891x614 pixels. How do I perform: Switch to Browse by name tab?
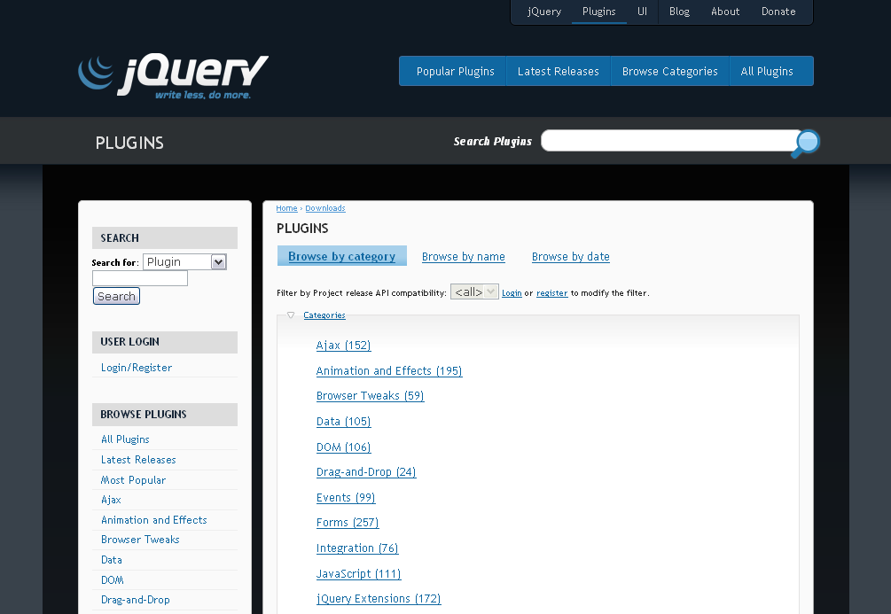click(463, 257)
